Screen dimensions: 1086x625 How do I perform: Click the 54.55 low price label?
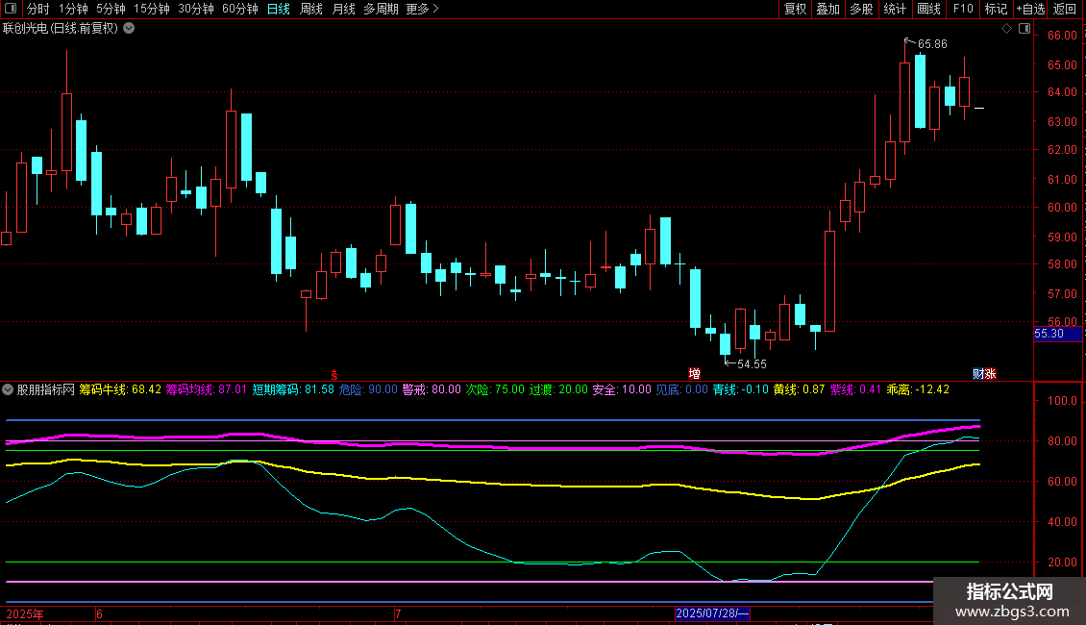(x=752, y=363)
